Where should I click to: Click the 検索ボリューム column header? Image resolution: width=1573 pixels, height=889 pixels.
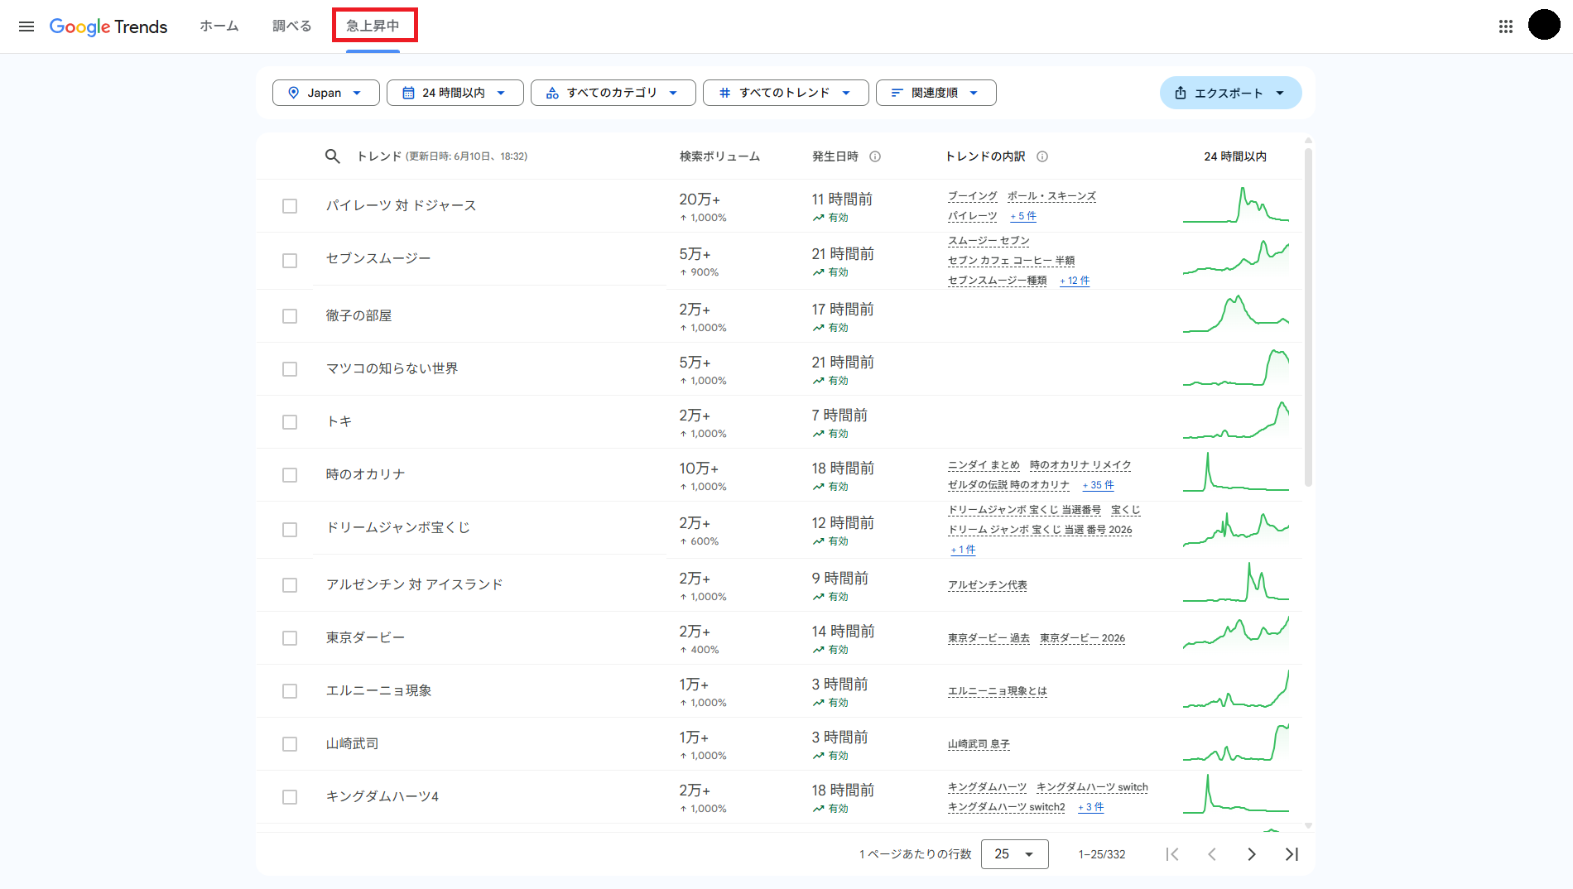719,156
